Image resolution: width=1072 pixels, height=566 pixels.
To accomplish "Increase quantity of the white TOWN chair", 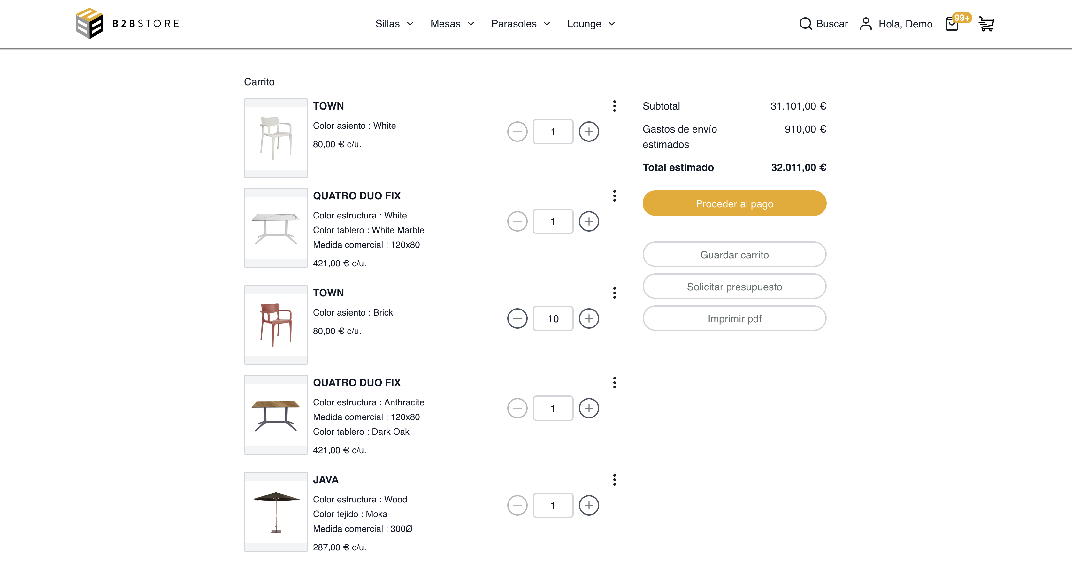I will click(589, 132).
